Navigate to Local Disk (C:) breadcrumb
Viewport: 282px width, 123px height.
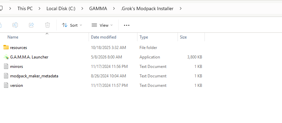tap(61, 8)
